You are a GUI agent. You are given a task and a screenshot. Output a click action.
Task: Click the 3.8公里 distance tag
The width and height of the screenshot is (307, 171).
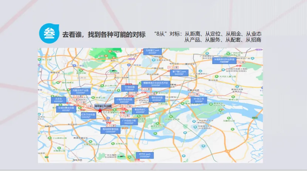pos(78,96)
